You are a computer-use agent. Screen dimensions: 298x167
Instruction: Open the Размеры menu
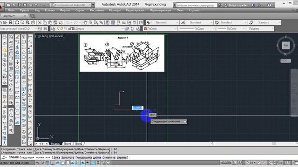coord(115,10)
